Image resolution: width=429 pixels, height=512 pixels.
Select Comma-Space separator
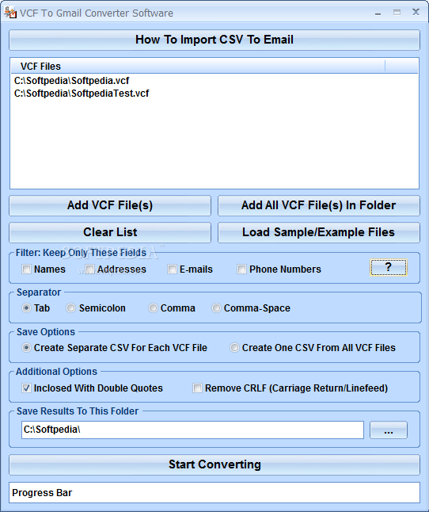tap(216, 308)
